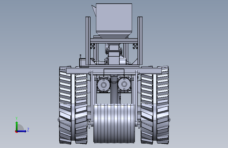Select the left vertical frame post
The image size is (228, 148).
(88, 41)
